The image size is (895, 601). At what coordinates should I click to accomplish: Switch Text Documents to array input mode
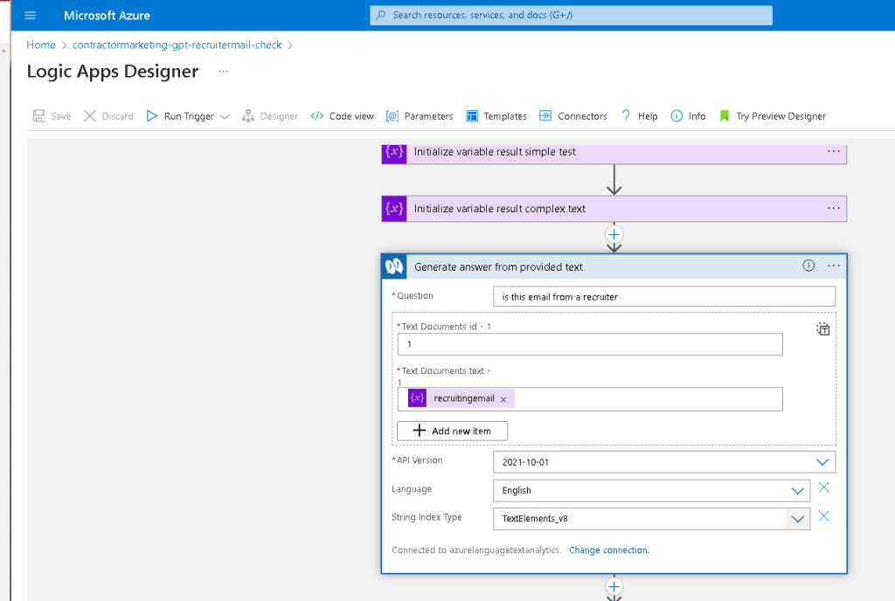[822, 329]
